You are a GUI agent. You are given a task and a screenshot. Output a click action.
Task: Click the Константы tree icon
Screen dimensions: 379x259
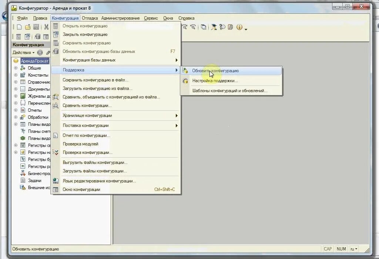coord(23,75)
